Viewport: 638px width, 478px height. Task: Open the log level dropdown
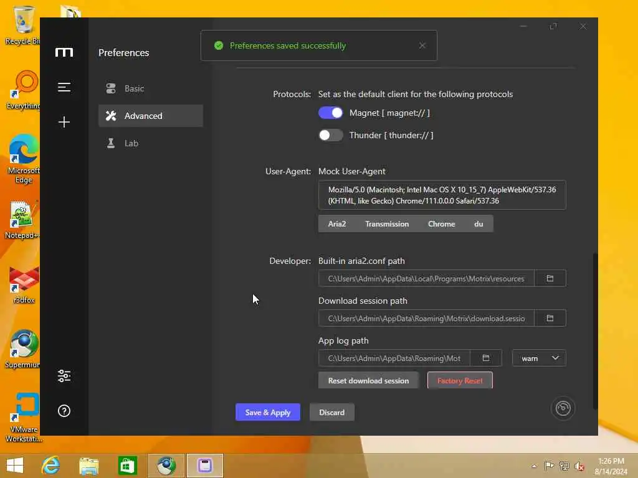539,358
